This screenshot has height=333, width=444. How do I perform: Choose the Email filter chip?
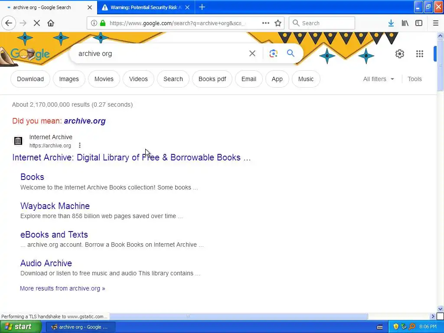249,79
